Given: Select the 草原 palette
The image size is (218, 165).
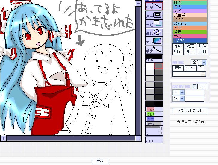Looking at the screenshot, I should (190, 32).
